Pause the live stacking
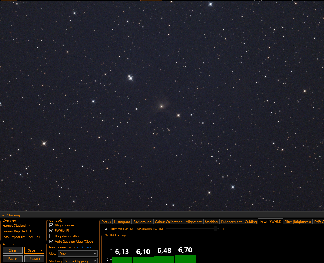Screen dimensions: 324x263 [x=13, y=258]
